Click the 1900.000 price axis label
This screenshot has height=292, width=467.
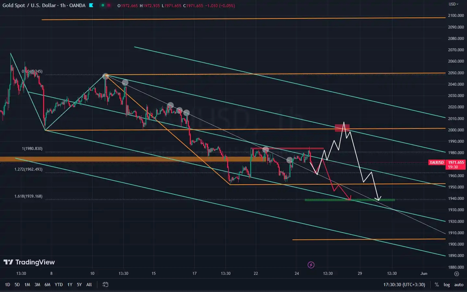[x=456, y=244]
